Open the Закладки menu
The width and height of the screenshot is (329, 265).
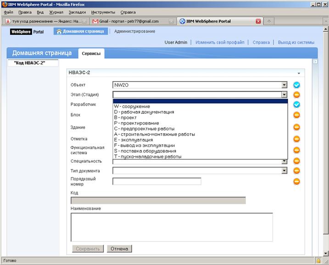pyautogui.click(x=77, y=12)
